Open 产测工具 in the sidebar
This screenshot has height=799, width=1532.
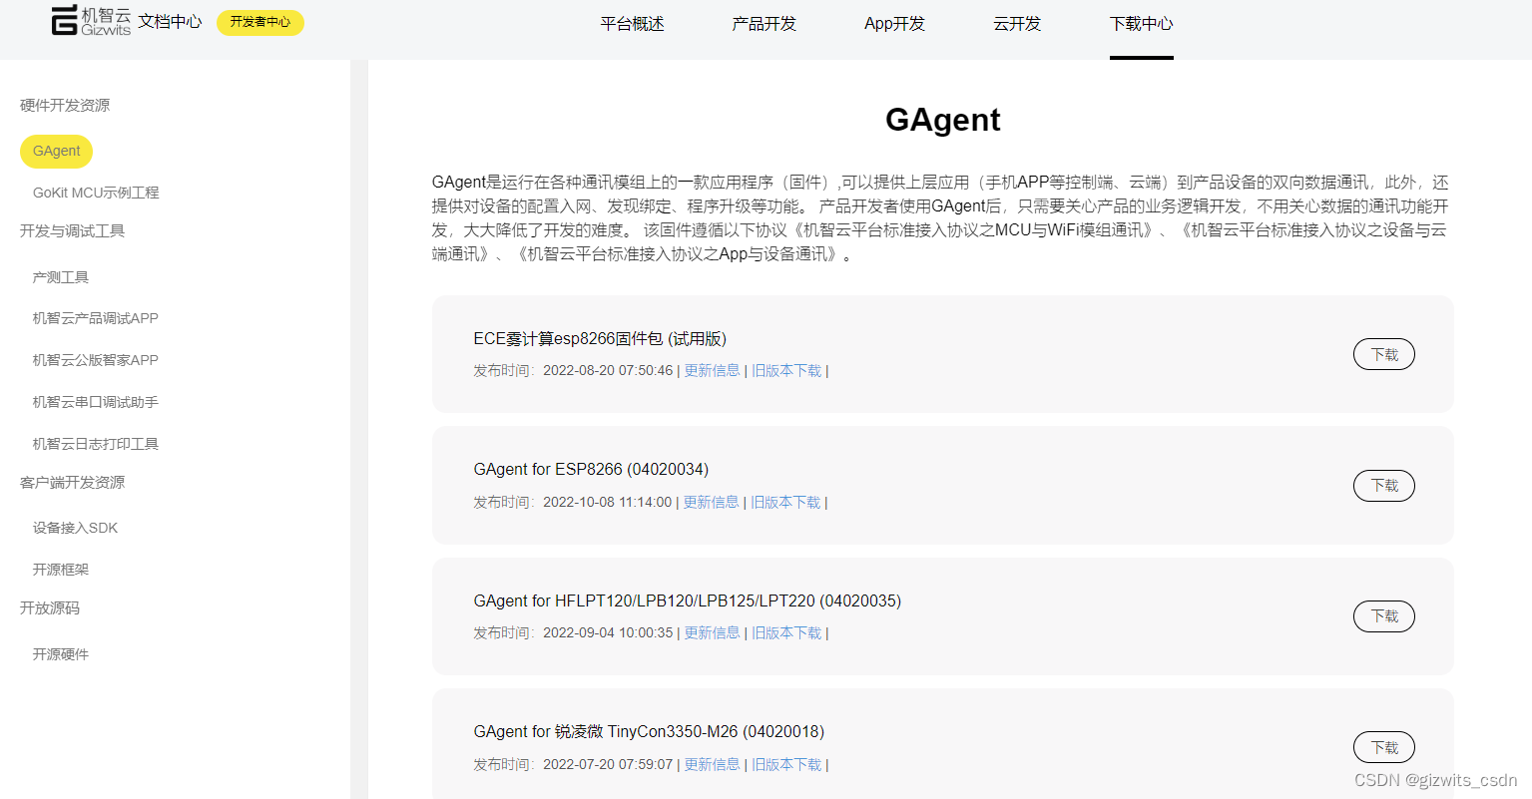[61, 277]
